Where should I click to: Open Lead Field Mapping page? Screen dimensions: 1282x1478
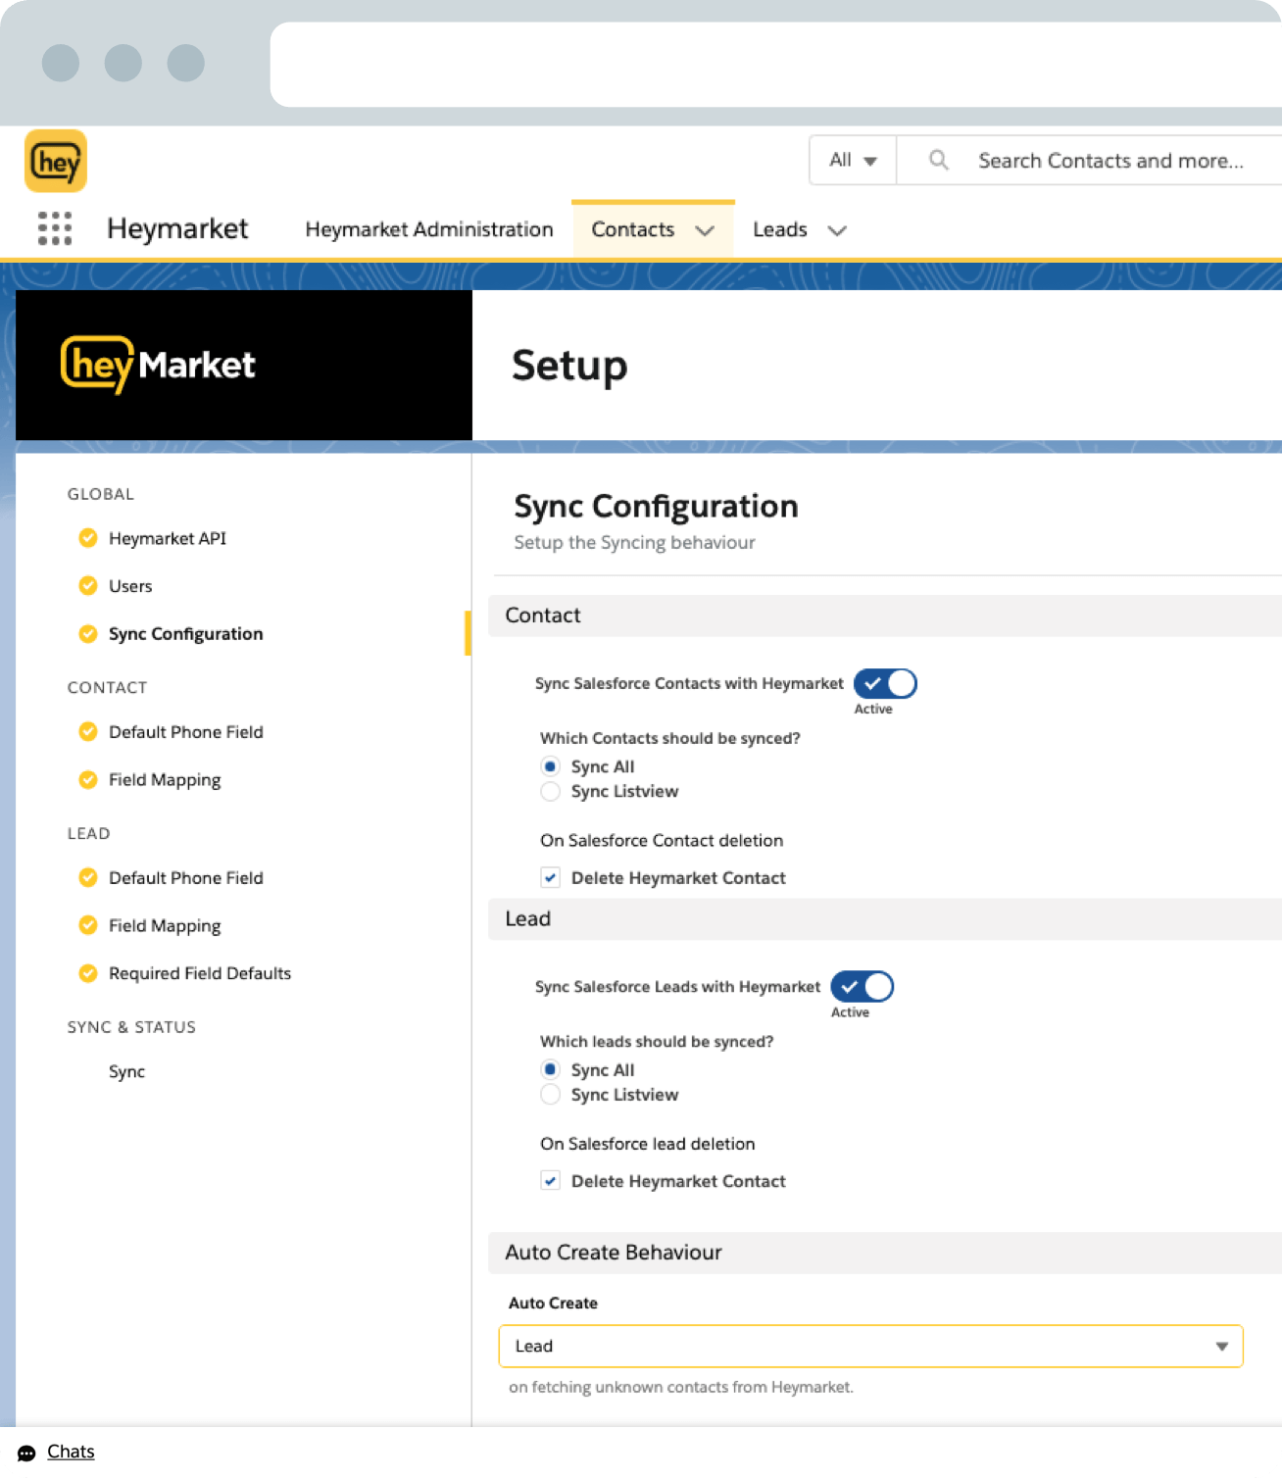point(165,925)
